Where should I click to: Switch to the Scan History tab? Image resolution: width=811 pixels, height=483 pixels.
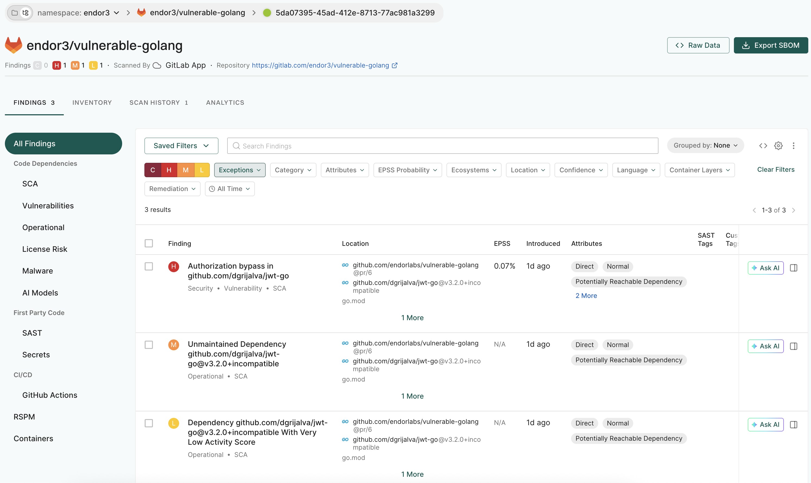(x=159, y=103)
